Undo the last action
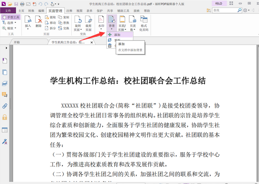The height and width of the screenshot is (184, 259). (40, 4)
